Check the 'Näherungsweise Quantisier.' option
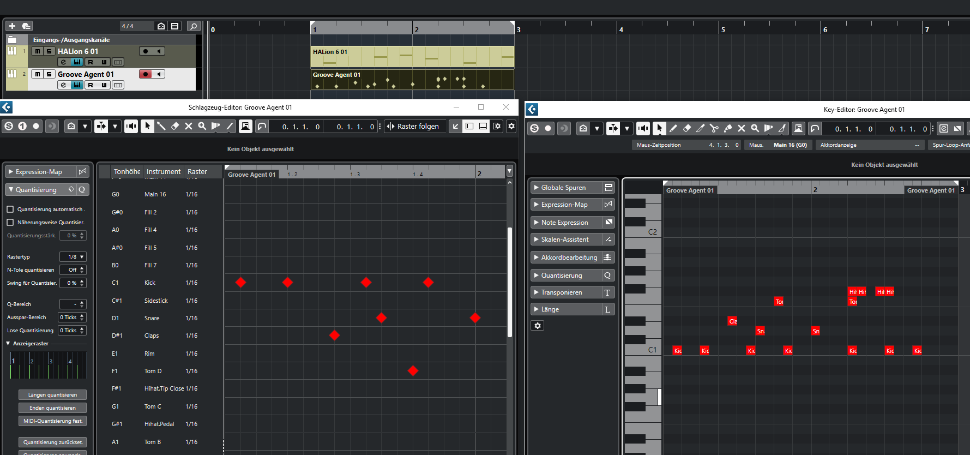Image resolution: width=970 pixels, height=455 pixels. click(x=10, y=223)
